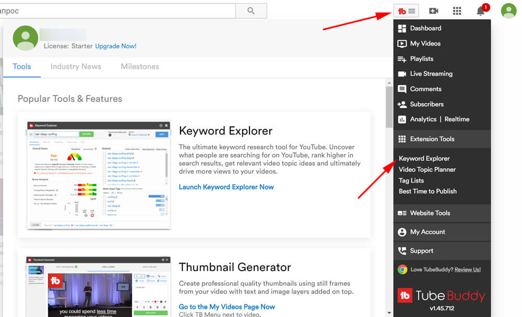This screenshot has width=522, height=317.
Task: Click Launch Keyword Explorer Now link
Action: pos(226,187)
